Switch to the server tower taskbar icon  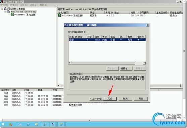coord(45,124)
